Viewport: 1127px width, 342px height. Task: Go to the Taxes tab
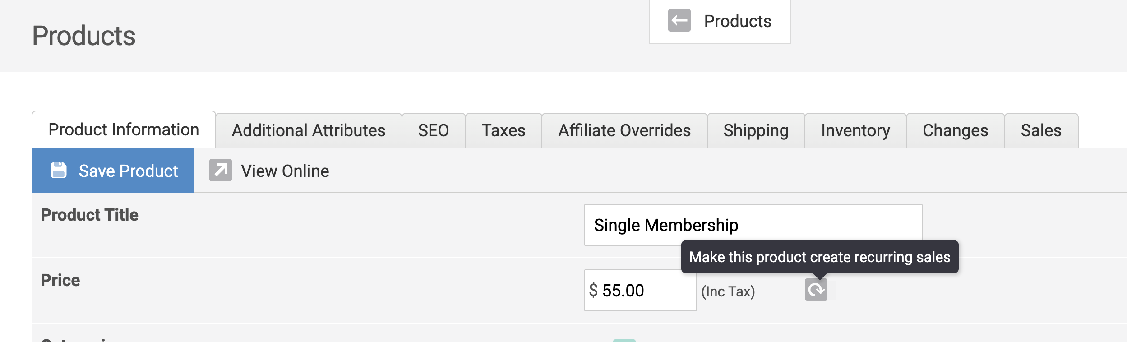point(503,131)
